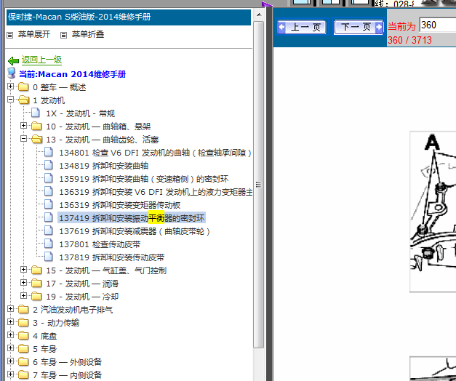
Task: Open 137619 拆卸和安装减震器（曲轴皮带轮）
Action: click(135, 231)
